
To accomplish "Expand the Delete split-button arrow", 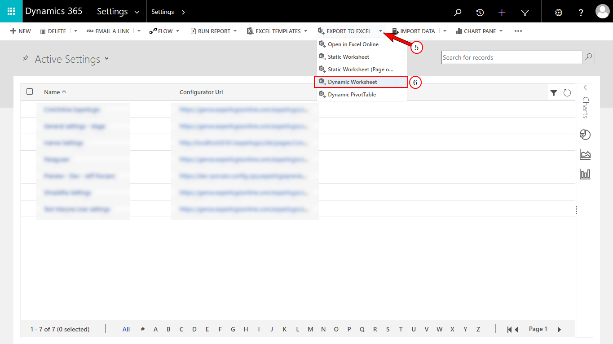I will pyautogui.click(x=75, y=31).
